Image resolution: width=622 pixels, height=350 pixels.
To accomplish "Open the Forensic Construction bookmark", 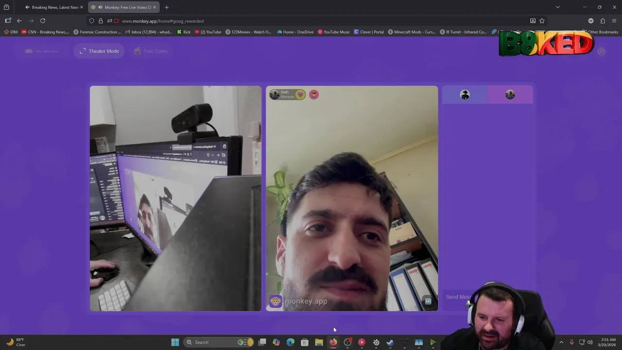I will [97, 32].
